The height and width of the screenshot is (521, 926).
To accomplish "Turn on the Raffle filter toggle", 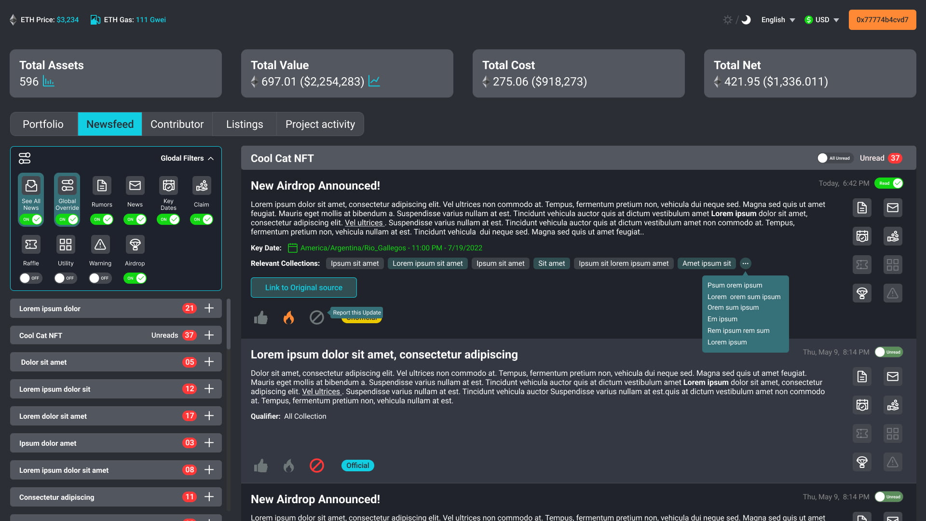I will click(30, 278).
